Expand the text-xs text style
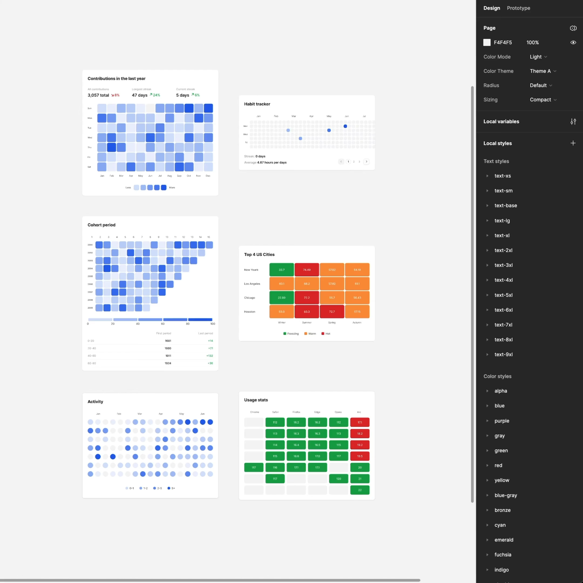This screenshot has width=583, height=583. pos(488,176)
